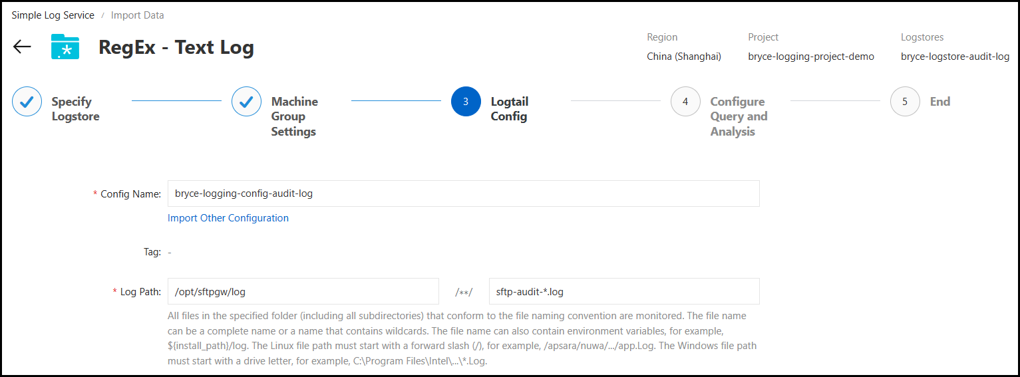Click the Log Path folder input field
Viewport: 1020px width, 377px height.
303,291
